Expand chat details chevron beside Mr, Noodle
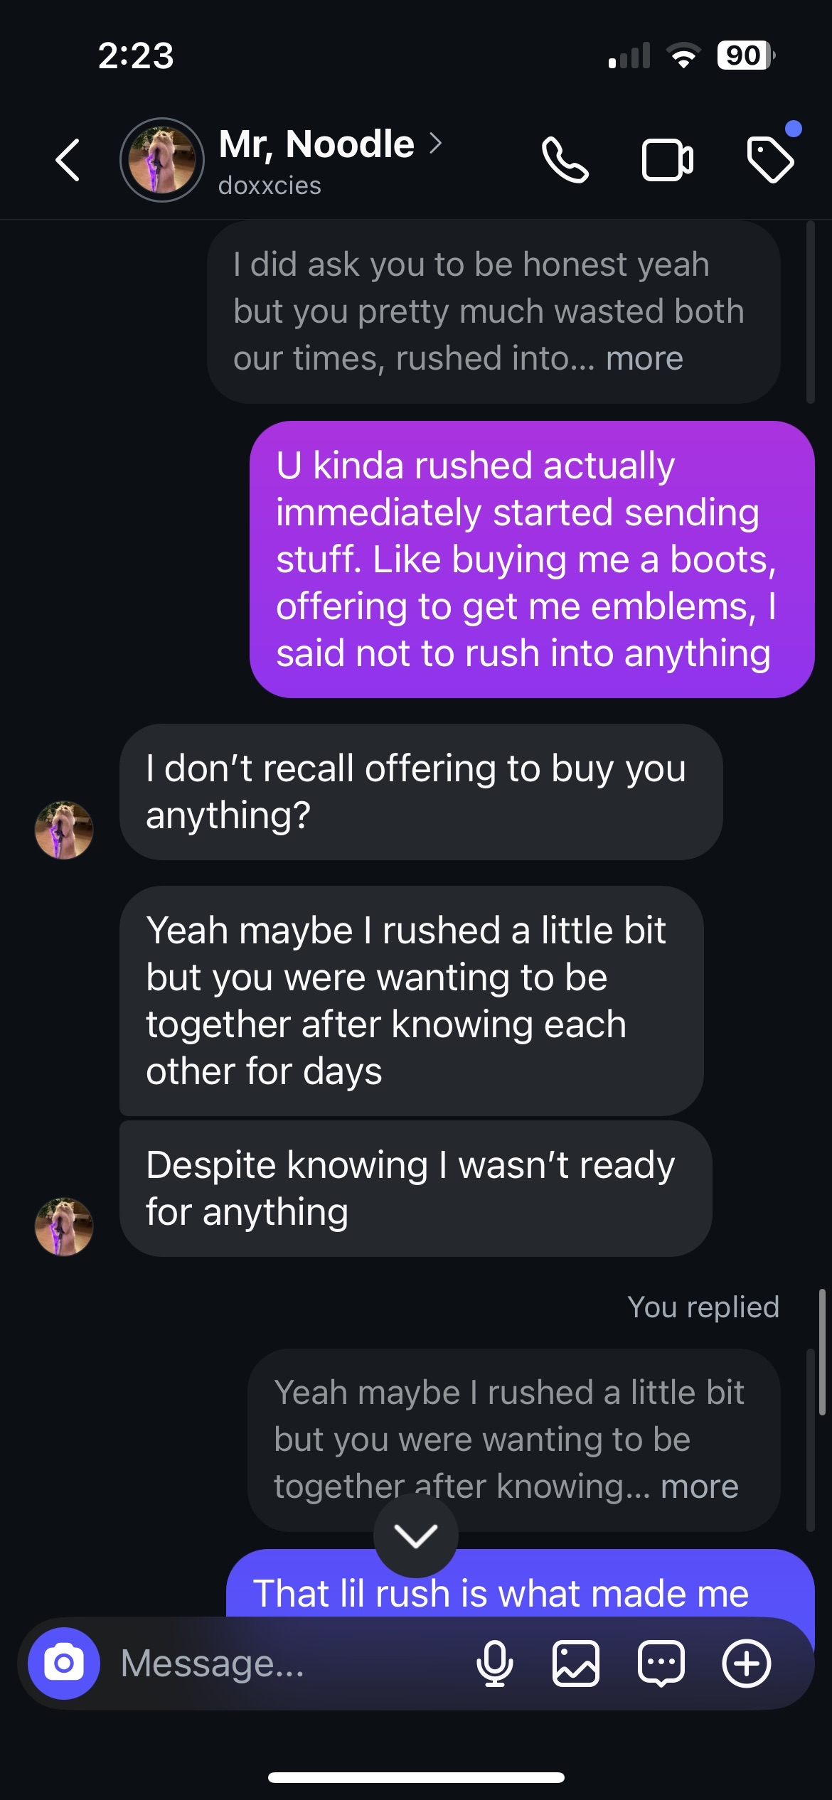The image size is (832, 1800). point(436,144)
